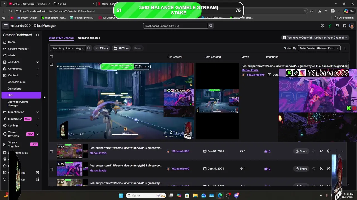Open the Edge Copilot Chat button
Image resolution: width=357 pixels, height=200 pixels.
coord(349,11)
